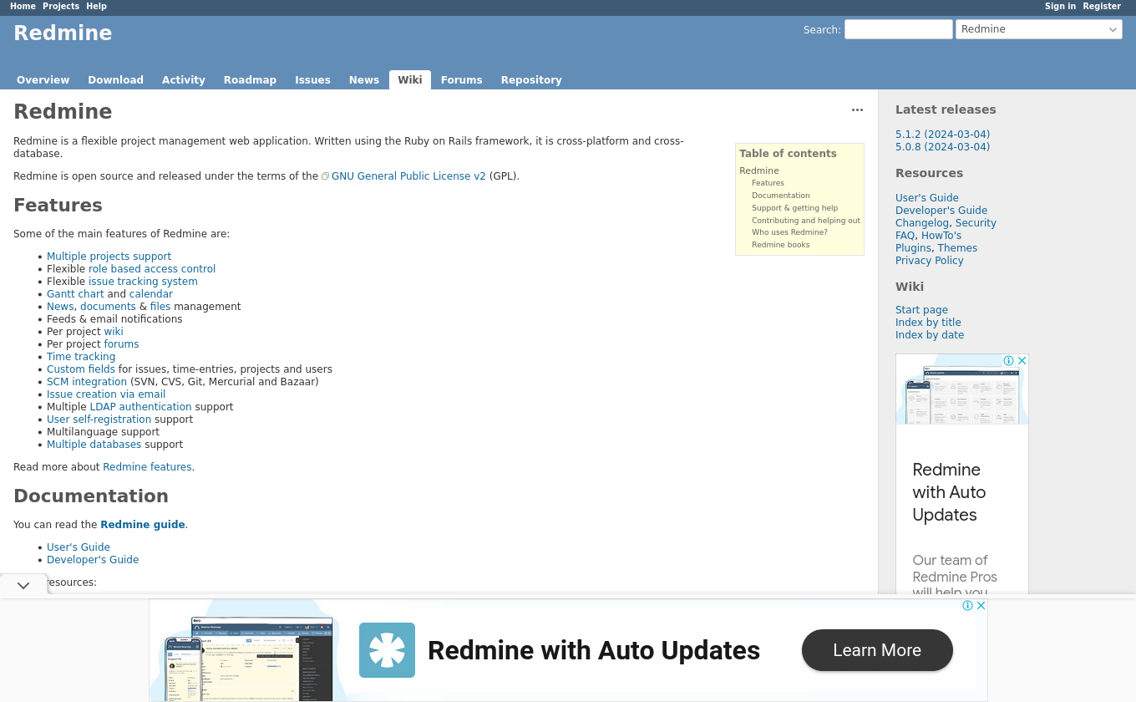
Task: Open the Gantt chart link
Action: pyautogui.click(x=75, y=294)
